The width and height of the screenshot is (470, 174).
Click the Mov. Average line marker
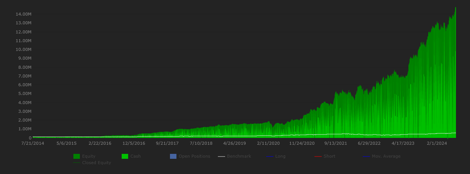[x=366, y=157]
